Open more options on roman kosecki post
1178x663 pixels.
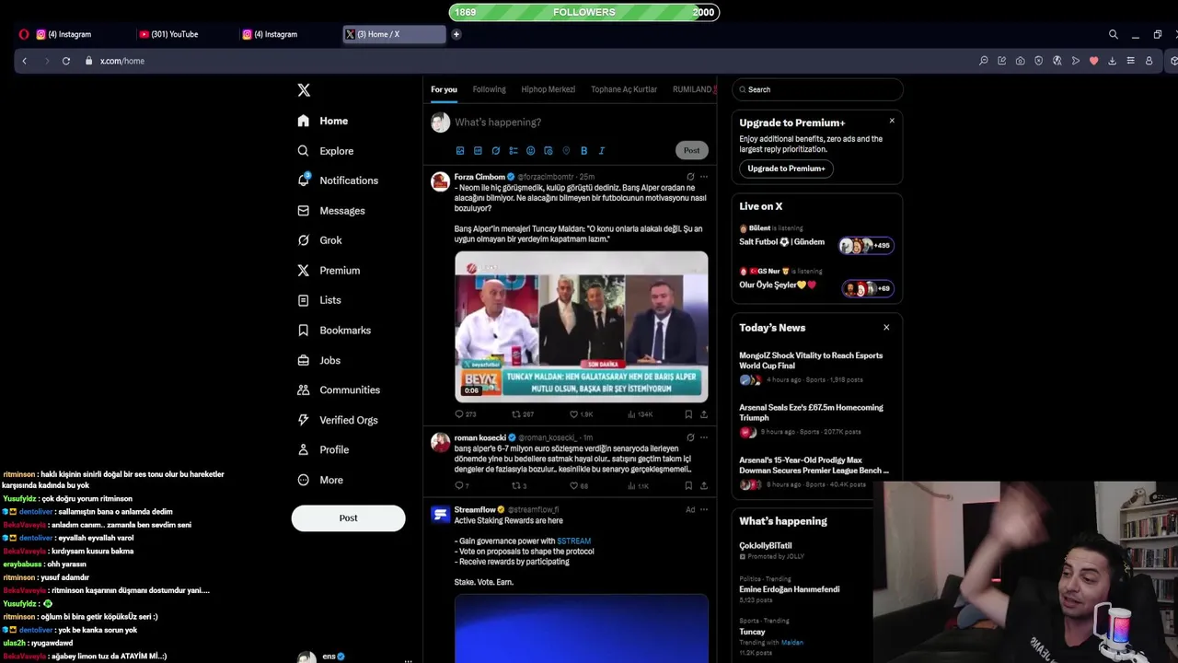coord(704,437)
